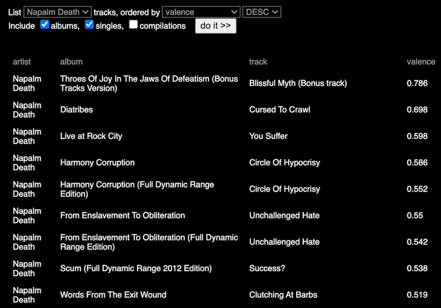This screenshot has width=441, height=308.
Task: Open the valence ordering dropdown
Action: tap(201, 12)
